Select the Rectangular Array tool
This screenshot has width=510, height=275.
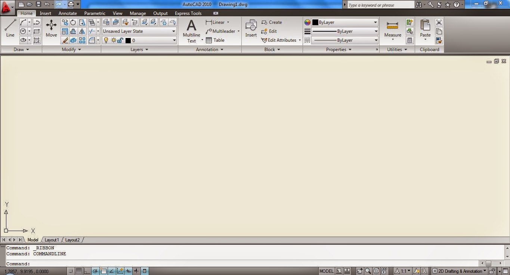(82, 40)
